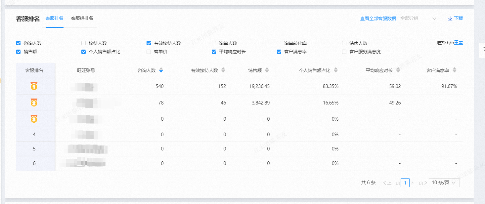Check the 接待人数 checkbox
This screenshot has width=485, height=204.
pos(84,43)
